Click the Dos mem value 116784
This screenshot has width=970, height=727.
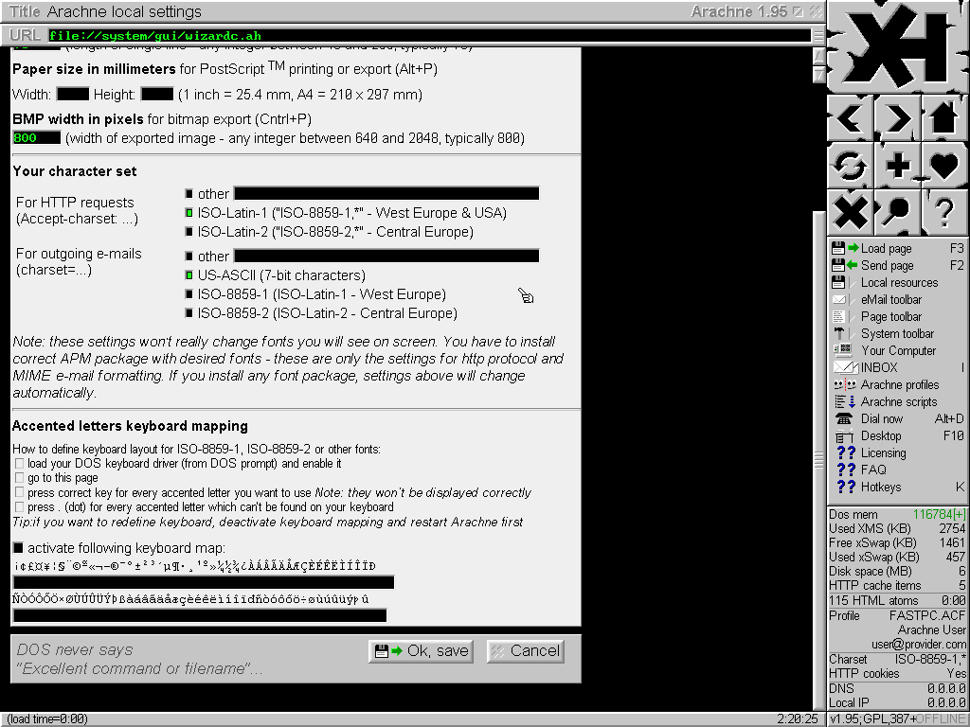pos(939,514)
